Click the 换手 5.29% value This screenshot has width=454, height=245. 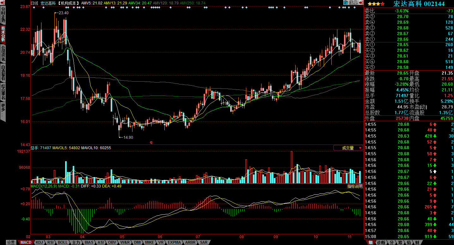pos(446,101)
